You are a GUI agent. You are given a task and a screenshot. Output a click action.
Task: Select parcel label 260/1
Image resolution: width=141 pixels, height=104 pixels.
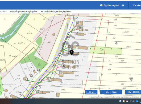pos(77,76)
